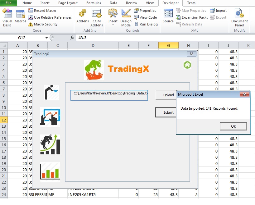Image resolution: width=255 pixels, height=205 pixels.
Task: Click the Select All corner button
Action: click(4, 45)
